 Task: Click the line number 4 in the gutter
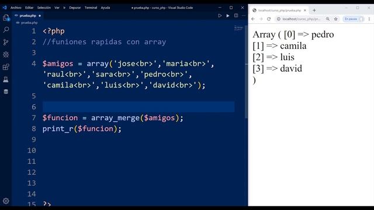(34, 64)
